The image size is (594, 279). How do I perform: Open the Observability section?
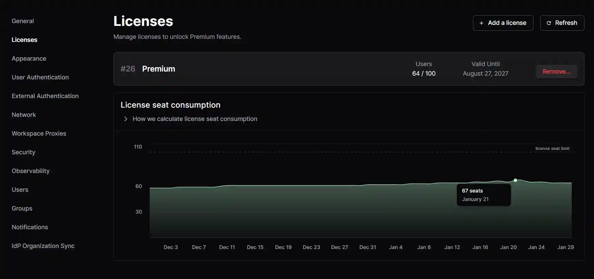pyautogui.click(x=30, y=171)
